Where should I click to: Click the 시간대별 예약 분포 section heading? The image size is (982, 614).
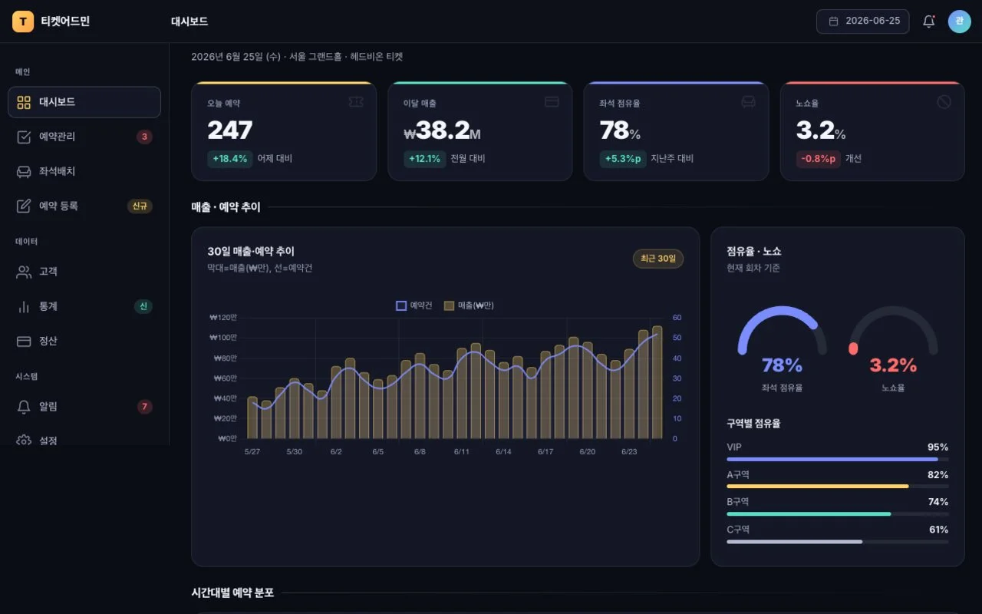coord(232,593)
